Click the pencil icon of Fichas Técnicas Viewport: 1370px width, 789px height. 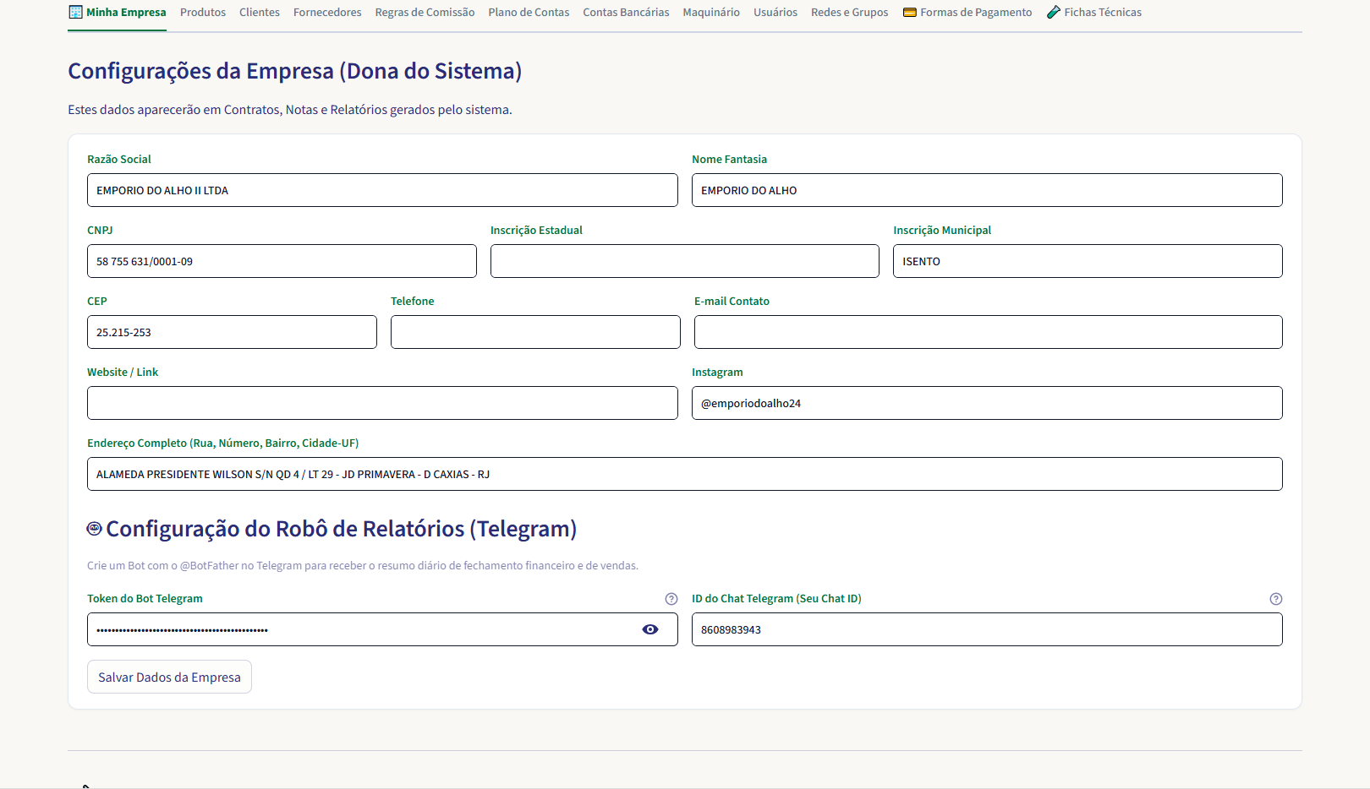(x=1054, y=12)
